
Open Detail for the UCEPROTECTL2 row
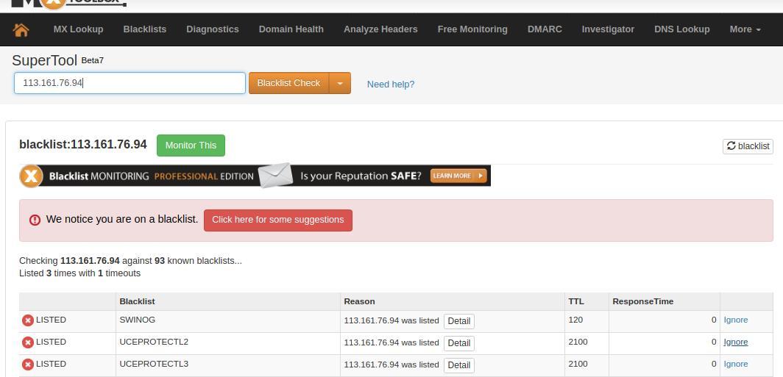pos(459,343)
